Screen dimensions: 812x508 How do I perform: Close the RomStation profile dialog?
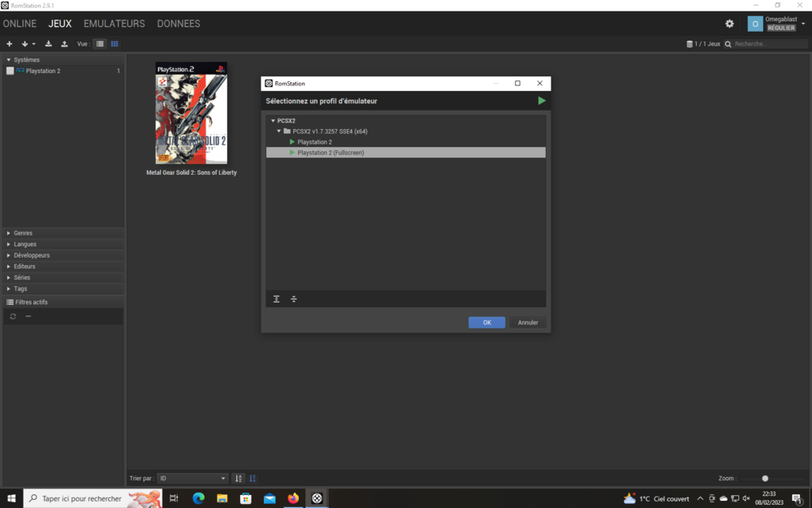[540, 84]
